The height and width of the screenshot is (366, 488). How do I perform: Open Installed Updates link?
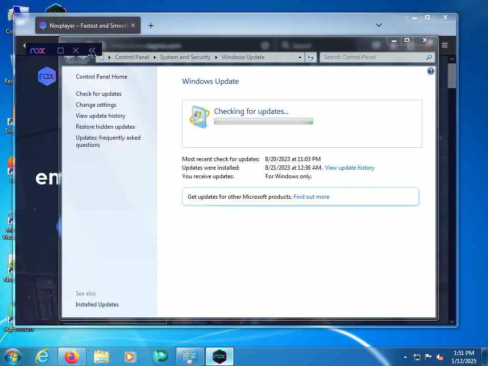tap(97, 305)
